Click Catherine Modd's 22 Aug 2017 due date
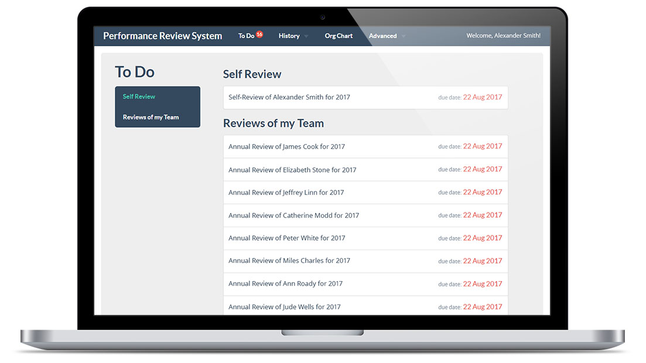The height and width of the screenshot is (363, 646). 483,215
